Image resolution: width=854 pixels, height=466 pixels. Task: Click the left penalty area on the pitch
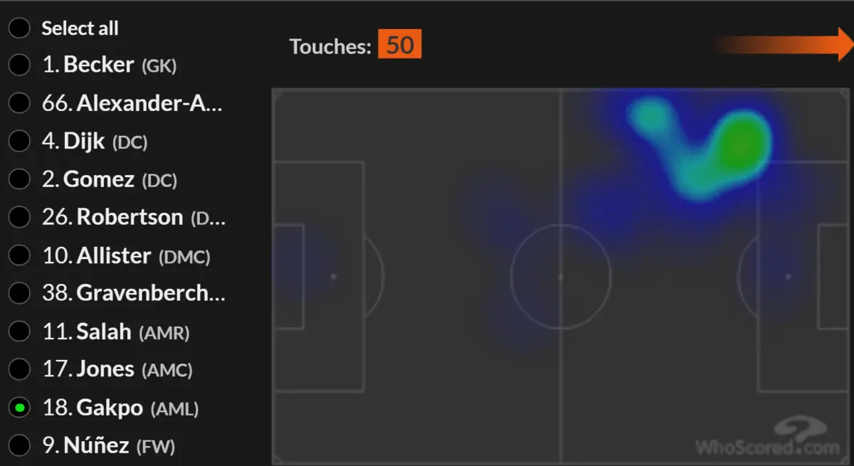click(x=318, y=276)
